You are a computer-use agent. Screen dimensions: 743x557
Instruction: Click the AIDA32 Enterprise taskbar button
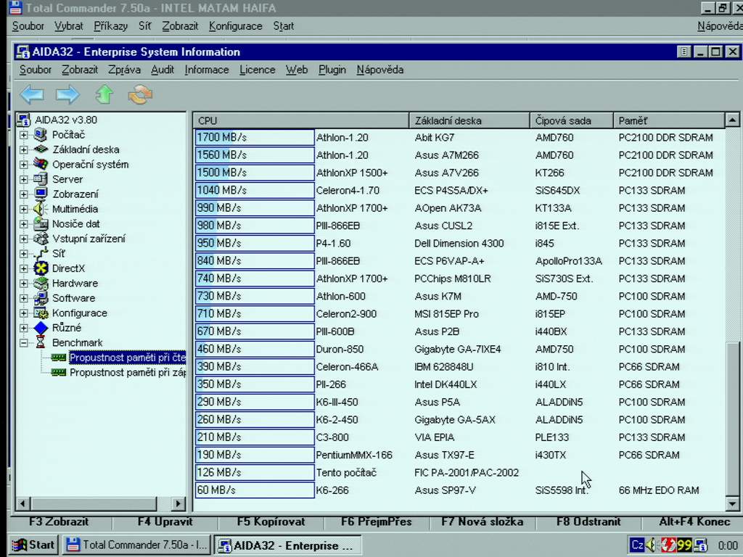[287, 545]
